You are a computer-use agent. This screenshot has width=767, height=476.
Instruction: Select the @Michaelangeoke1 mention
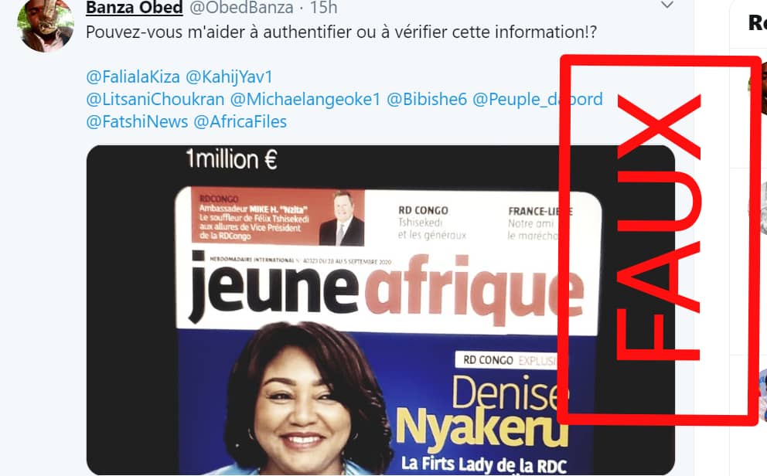[x=305, y=99]
